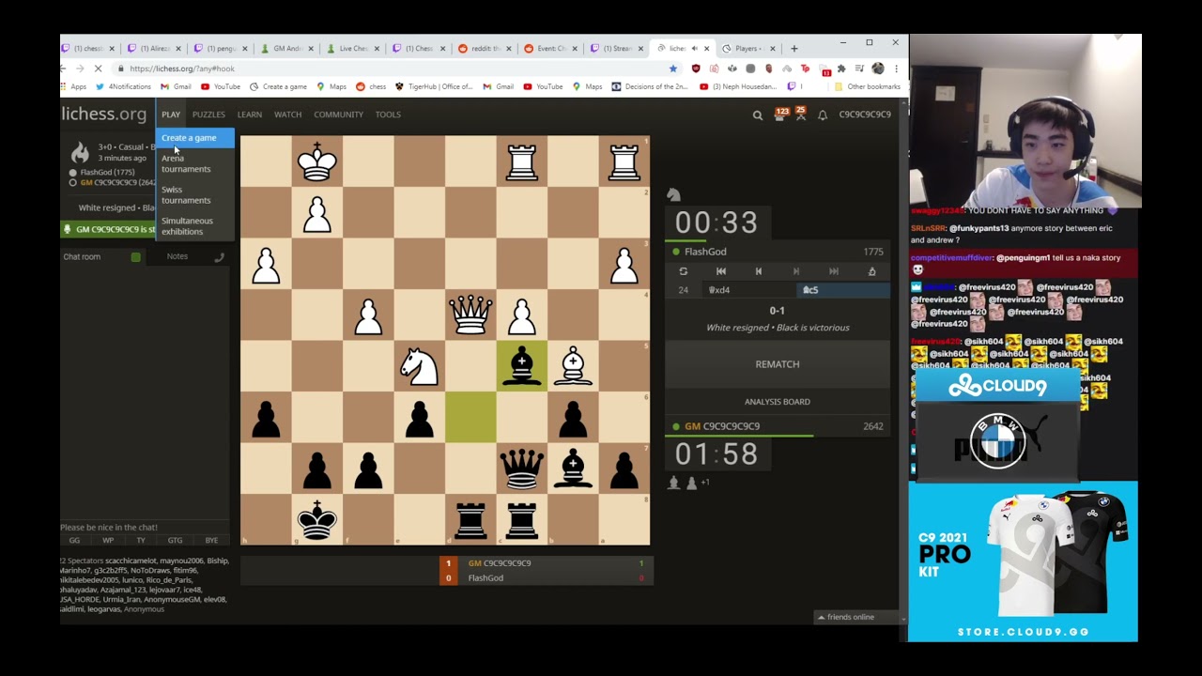Click the lichess search magnifier icon
This screenshot has width=1202, height=676.
click(757, 115)
